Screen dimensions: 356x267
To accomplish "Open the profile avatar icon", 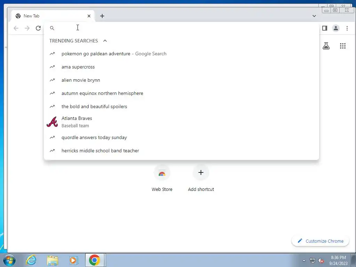I will click(336, 28).
